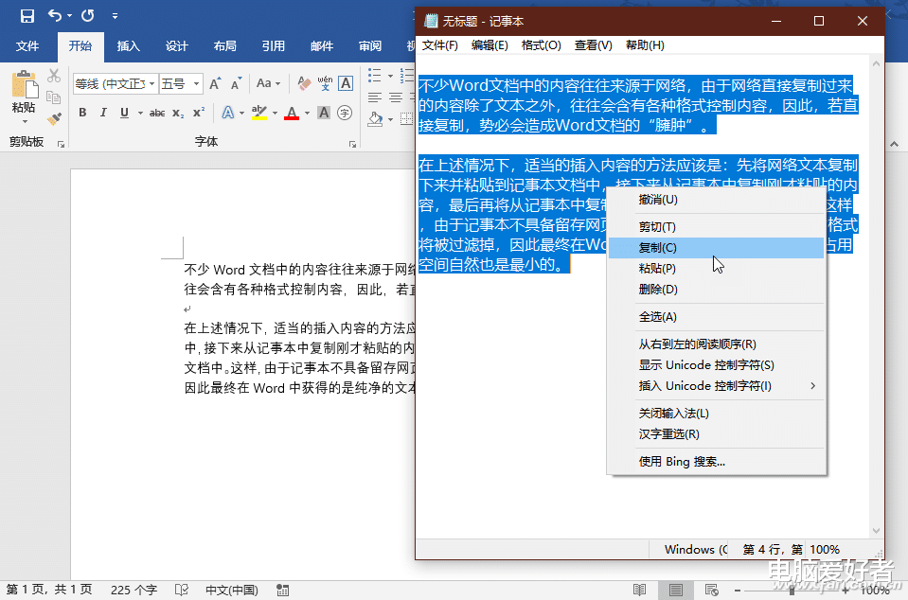Open the underline style dropdown arrow

140,114
